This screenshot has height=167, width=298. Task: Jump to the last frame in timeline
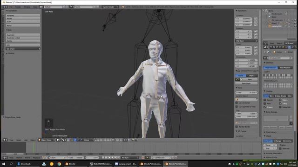(x=118, y=158)
